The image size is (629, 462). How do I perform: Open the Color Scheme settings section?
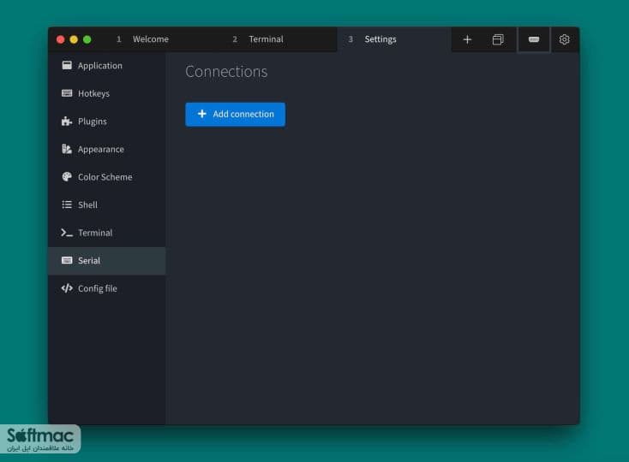[107, 177]
